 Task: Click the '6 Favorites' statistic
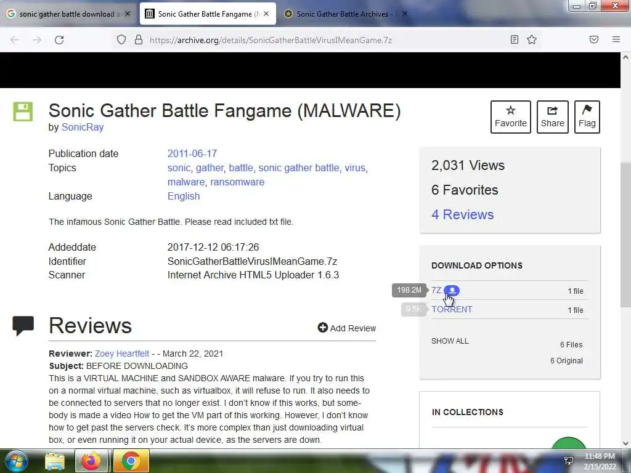tap(465, 190)
